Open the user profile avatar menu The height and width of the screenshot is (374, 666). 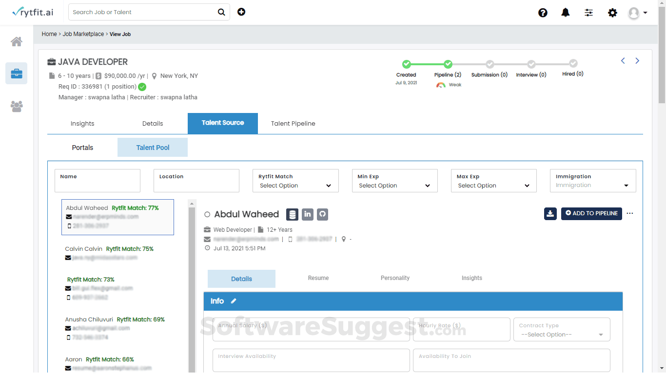[638, 13]
